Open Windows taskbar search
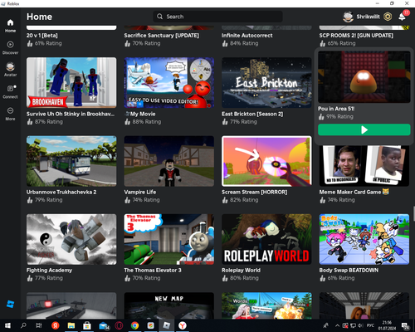 point(23,325)
